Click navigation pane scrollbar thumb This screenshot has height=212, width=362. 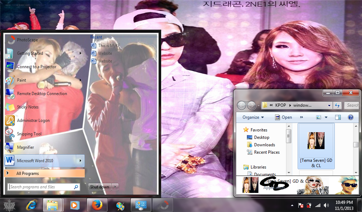click(x=288, y=136)
